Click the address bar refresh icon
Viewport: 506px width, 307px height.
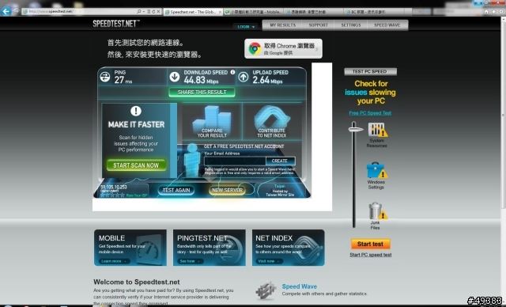(153, 12)
